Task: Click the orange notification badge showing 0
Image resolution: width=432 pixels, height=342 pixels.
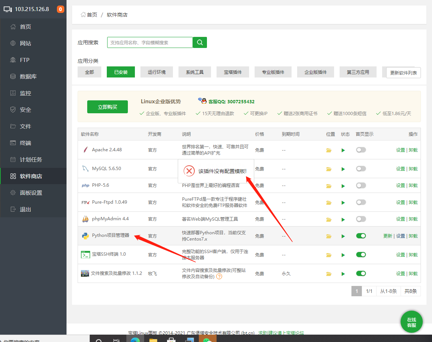Action: (x=60, y=9)
